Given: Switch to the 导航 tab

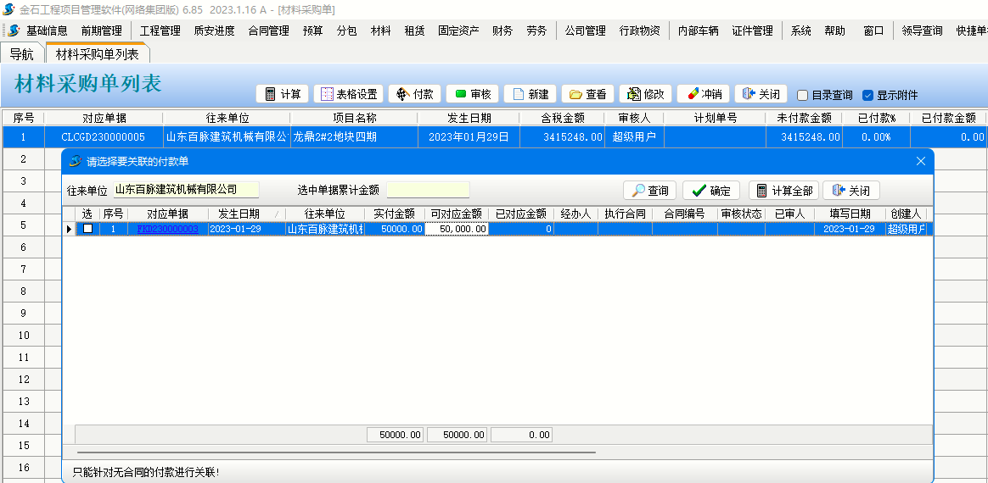Looking at the screenshot, I should click(22, 54).
